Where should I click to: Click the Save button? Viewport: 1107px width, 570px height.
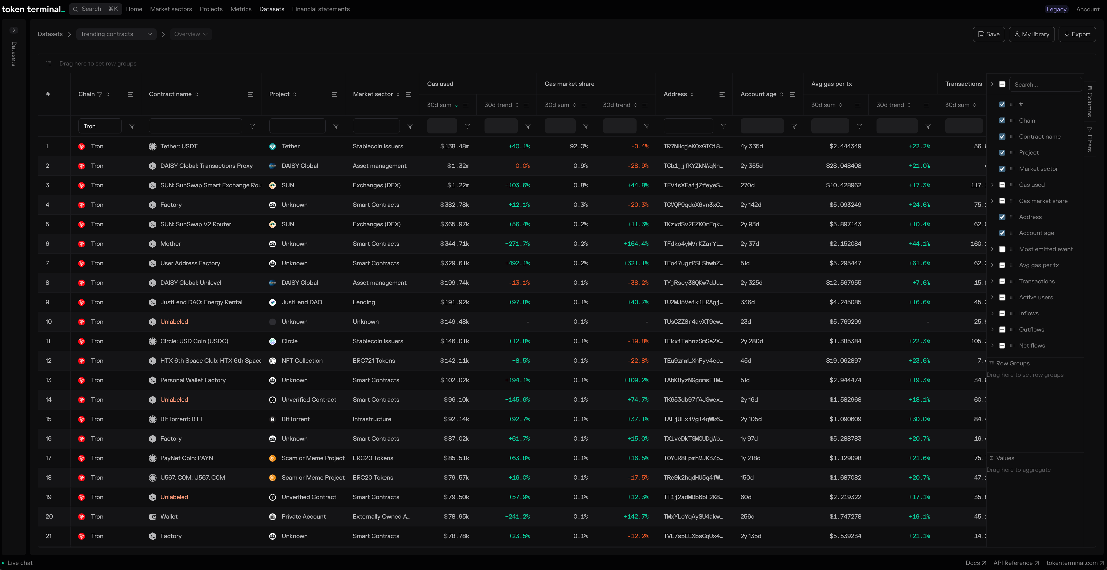[989, 34]
